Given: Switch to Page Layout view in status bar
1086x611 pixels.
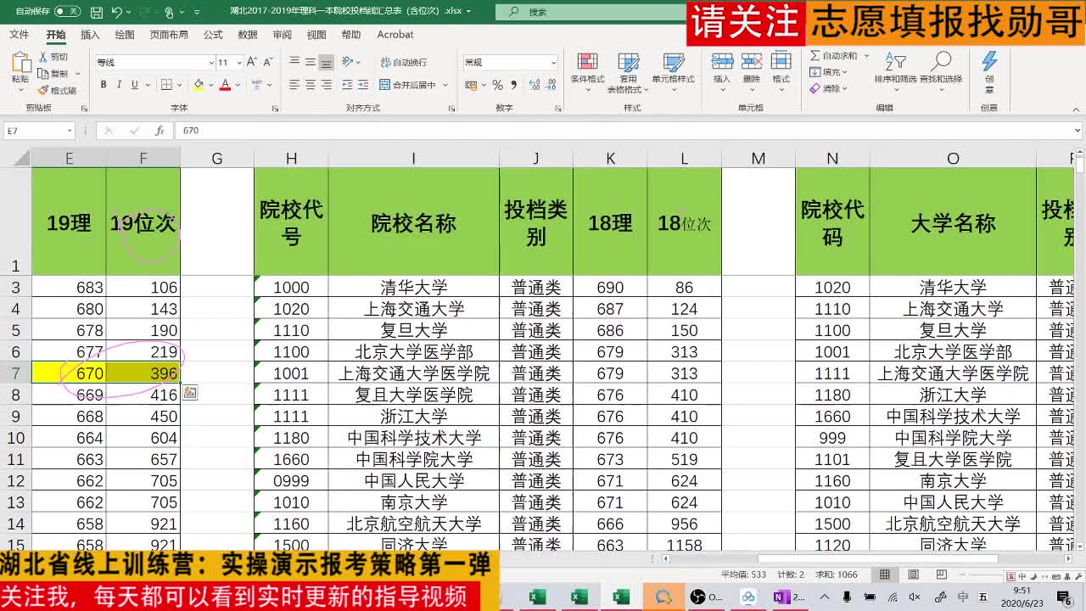Looking at the screenshot, I should point(914,575).
